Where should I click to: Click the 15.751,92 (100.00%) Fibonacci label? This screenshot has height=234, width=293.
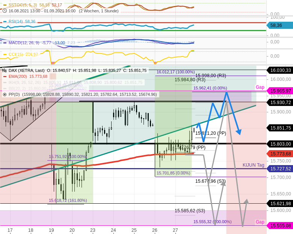pyautogui.click(x=68, y=156)
